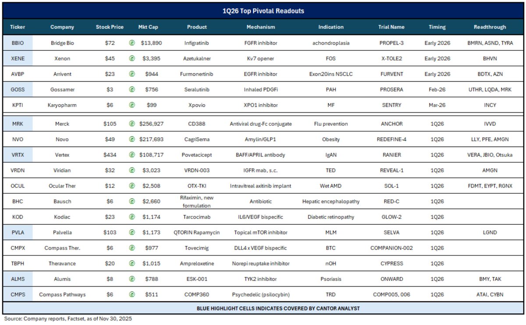
Task: Click the Company column header
Action: click(x=62, y=27)
